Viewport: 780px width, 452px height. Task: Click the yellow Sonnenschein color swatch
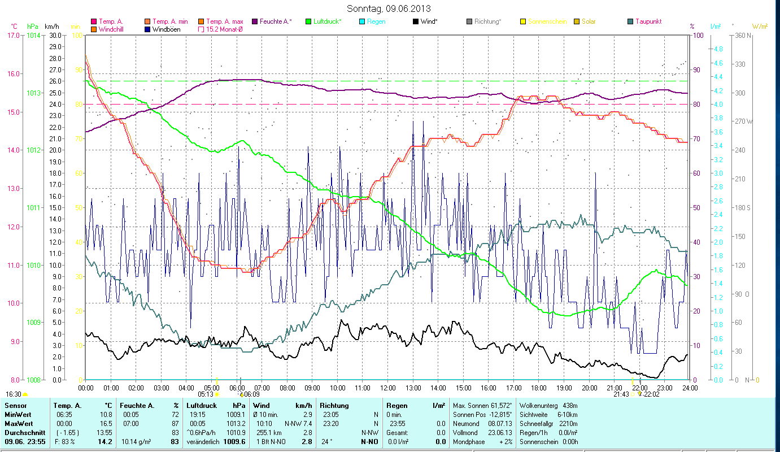(522, 22)
